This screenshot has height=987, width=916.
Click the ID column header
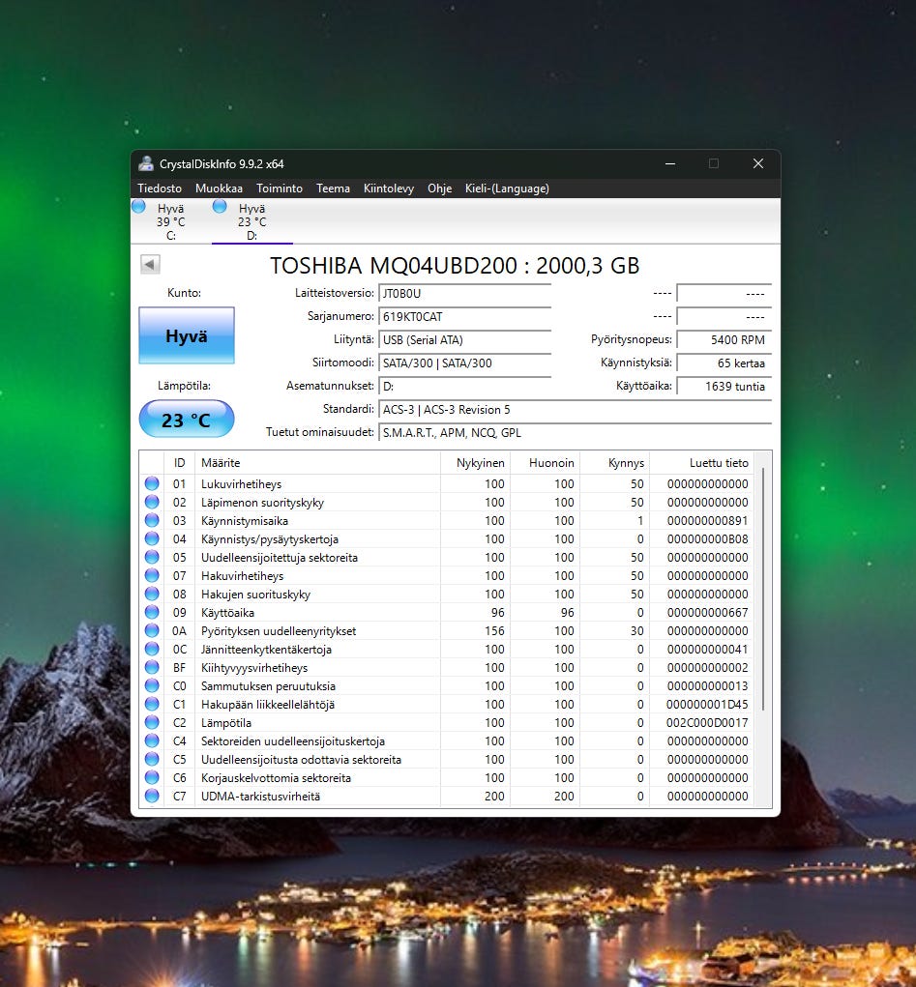180,463
